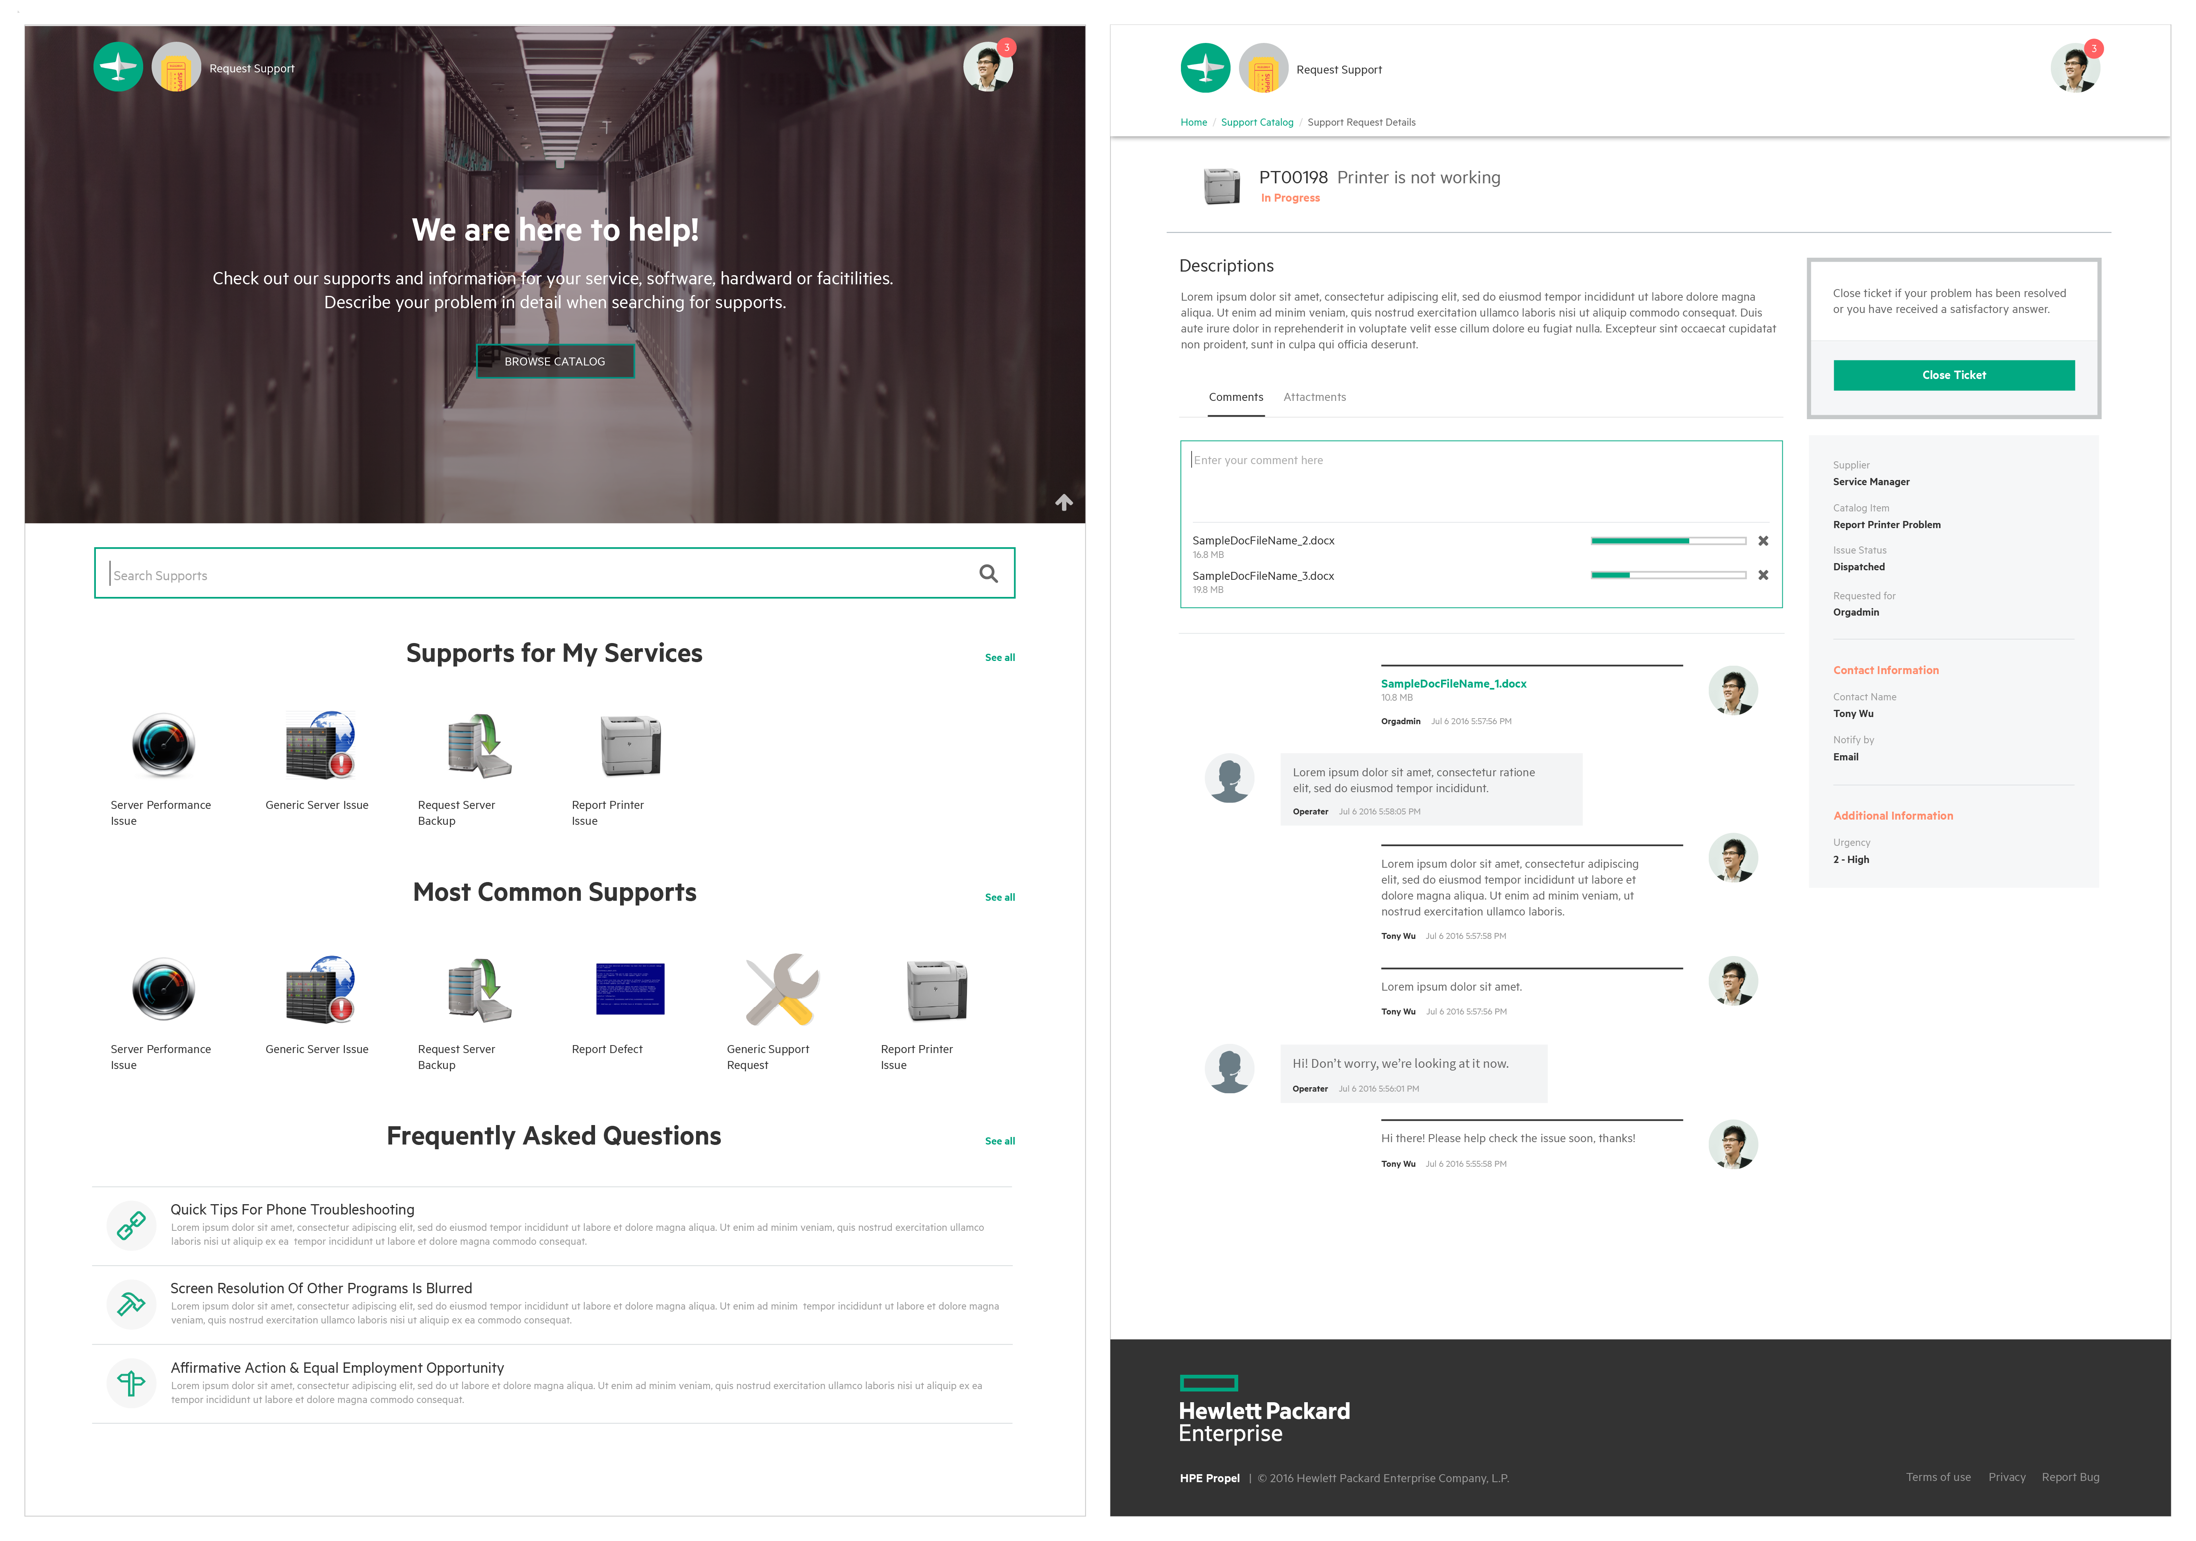Click SampleDocFileName_2.docx upload progress bar
This screenshot has height=1541, width=2196.
click(1668, 540)
